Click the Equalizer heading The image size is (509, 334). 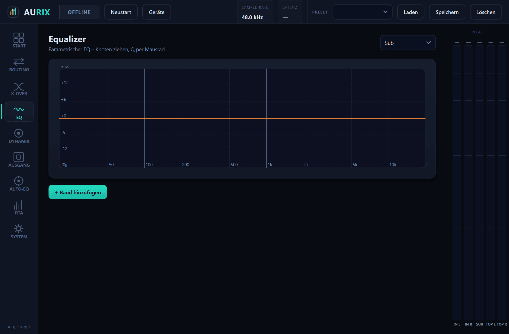[x=67, y=39]
